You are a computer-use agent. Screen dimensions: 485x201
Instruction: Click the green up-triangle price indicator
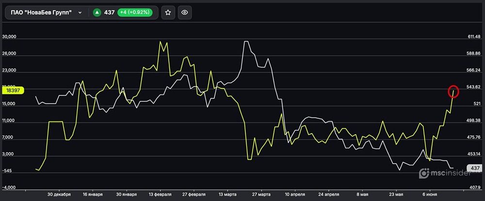click(x=97, y=13)
